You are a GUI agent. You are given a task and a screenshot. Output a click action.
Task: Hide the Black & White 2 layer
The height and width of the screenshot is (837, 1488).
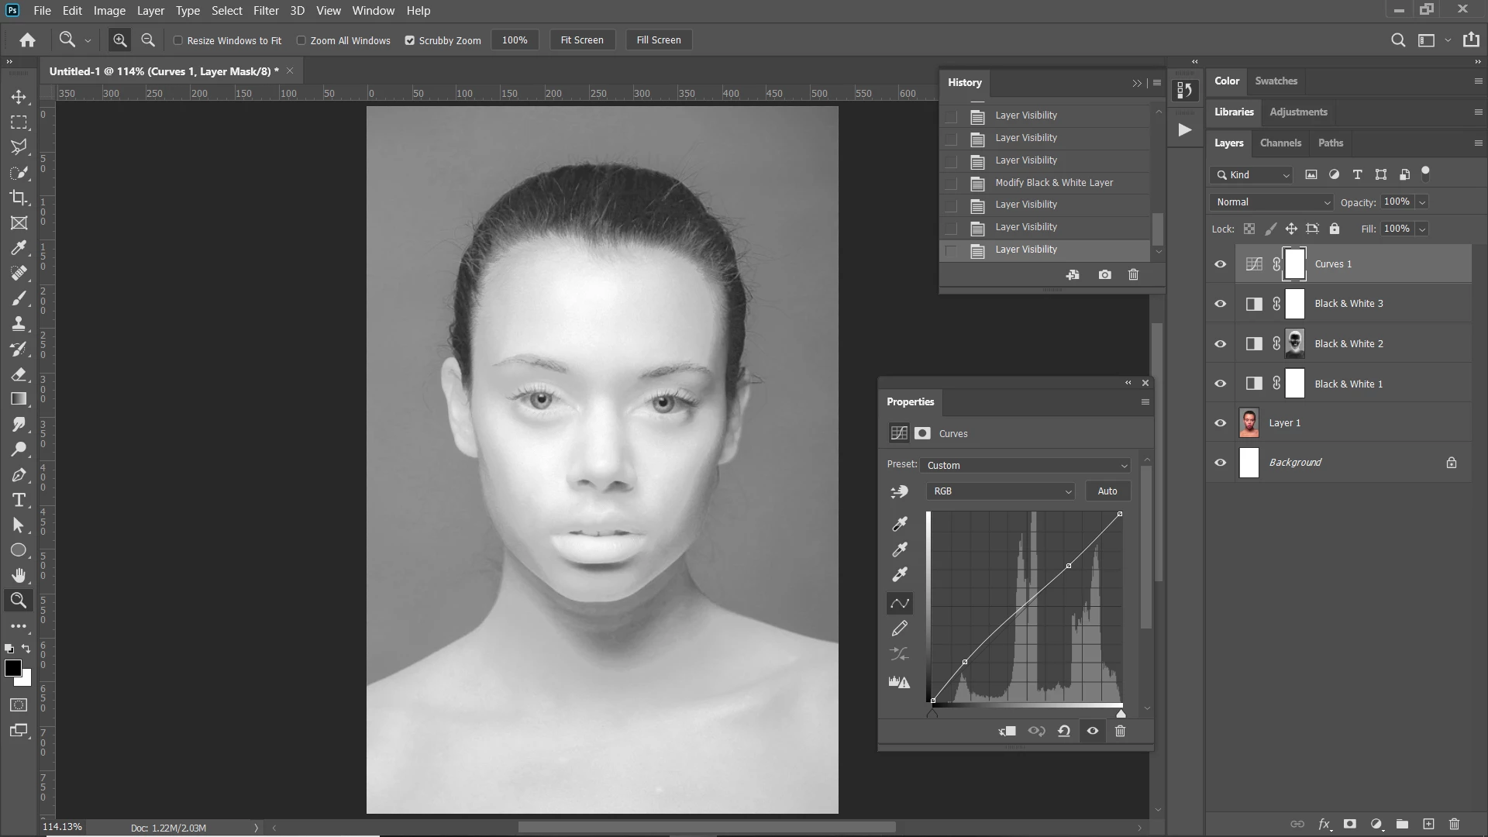(x=1221, y=343)
